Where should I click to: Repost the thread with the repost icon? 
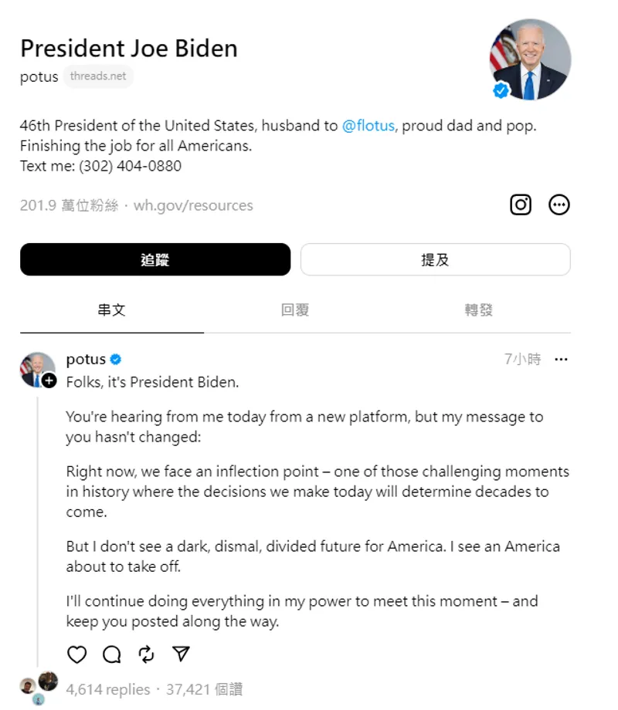tap(146, 654)
